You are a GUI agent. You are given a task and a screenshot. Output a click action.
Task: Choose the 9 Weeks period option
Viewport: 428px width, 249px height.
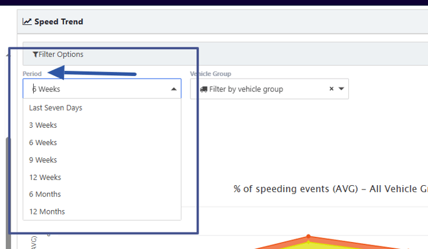102,160
